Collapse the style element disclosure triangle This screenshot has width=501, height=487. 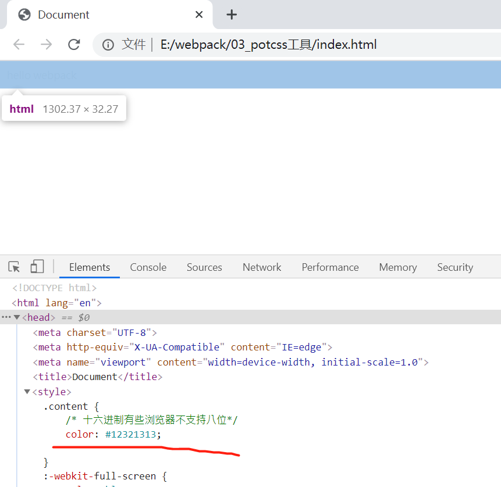(x=27, y=391)
